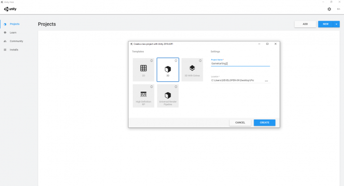Create the new project
The image size is (344, 186).
click(265, 123)
